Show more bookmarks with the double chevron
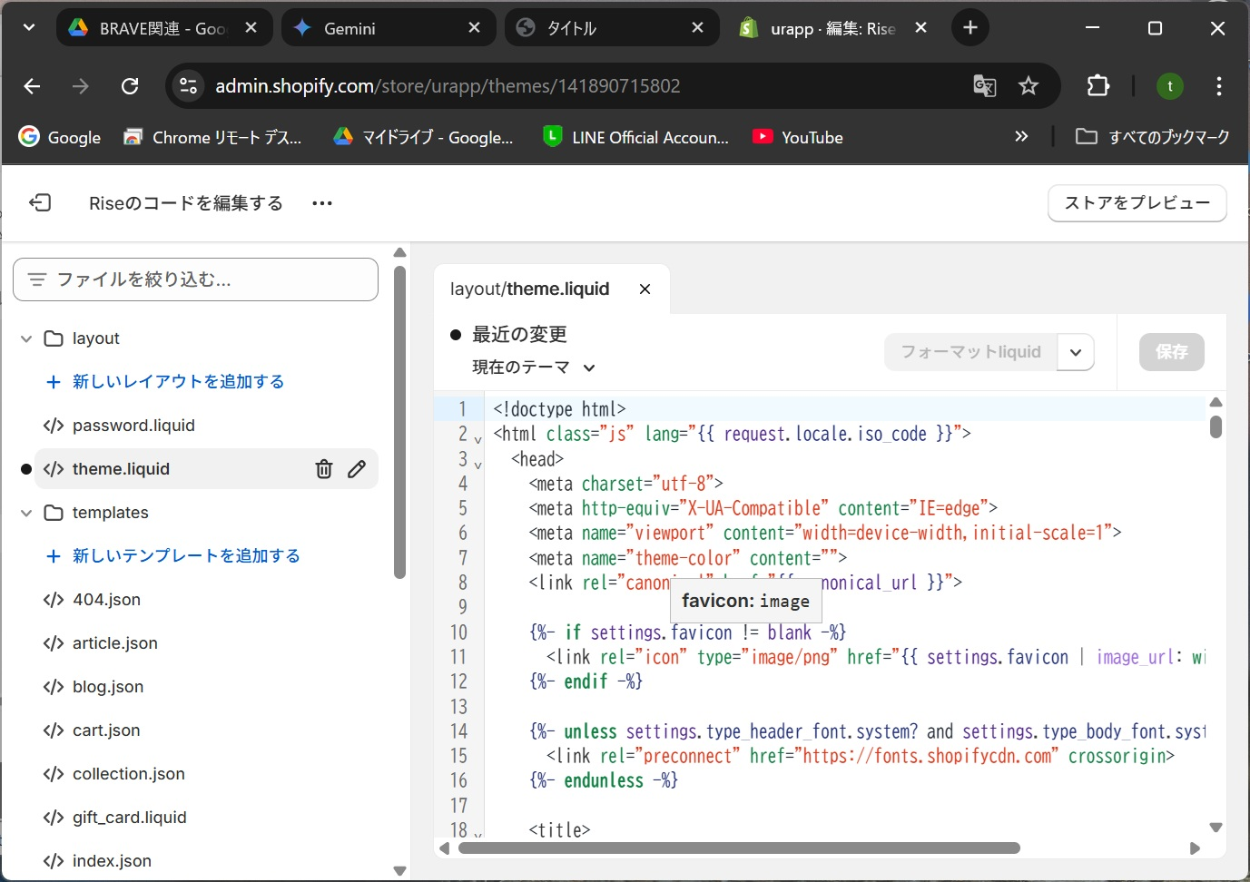This screenshot has width=1250, height=882. click(1021, 137)
